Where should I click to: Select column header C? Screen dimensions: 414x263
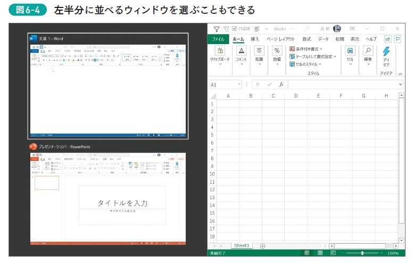pyautogui.click(x=274, y=96)
